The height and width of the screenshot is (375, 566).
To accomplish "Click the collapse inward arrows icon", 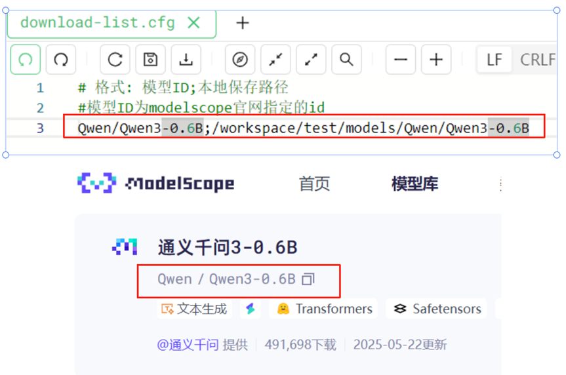I will pos(275,60).
